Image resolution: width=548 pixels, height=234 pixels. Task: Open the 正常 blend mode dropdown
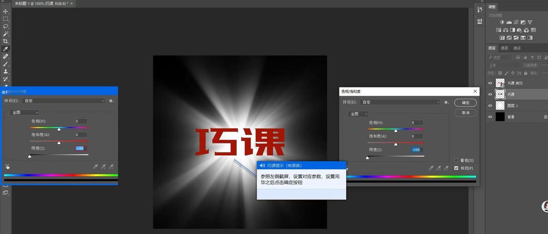click(503, 65)
